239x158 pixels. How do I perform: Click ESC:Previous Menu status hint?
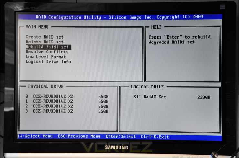79,136
